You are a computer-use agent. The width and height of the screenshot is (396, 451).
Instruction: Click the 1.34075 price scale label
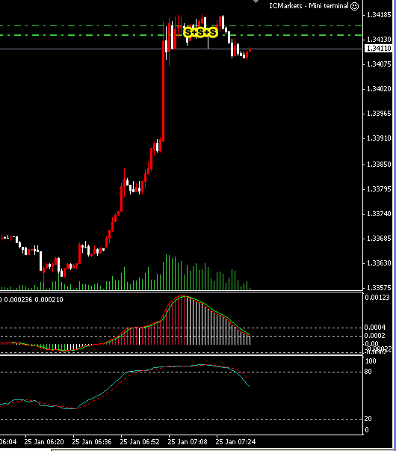379,64
